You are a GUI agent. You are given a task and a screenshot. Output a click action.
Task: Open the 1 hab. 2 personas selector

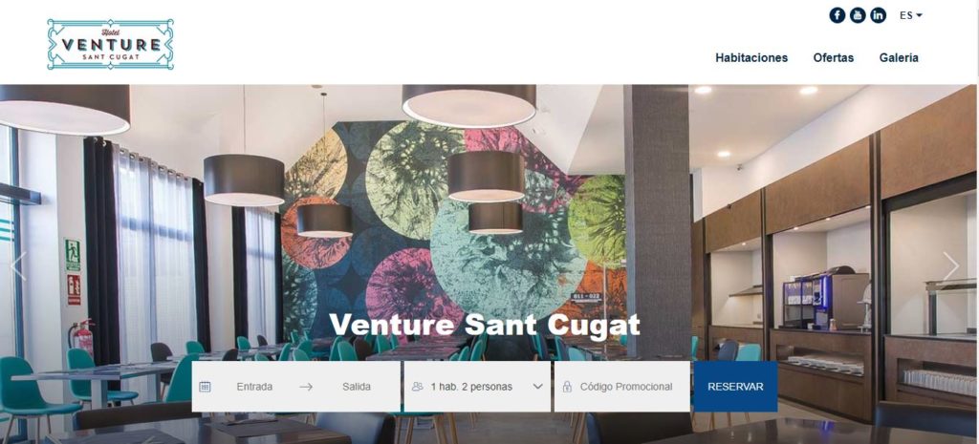[478, 387]
